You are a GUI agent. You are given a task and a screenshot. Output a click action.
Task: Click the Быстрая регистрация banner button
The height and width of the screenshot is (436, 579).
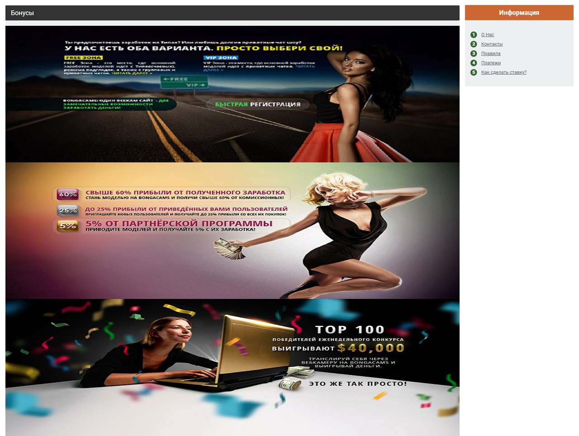(258, 104)
